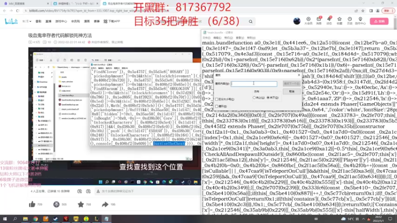Open League of Legends taskbar icon

point(96,219)
